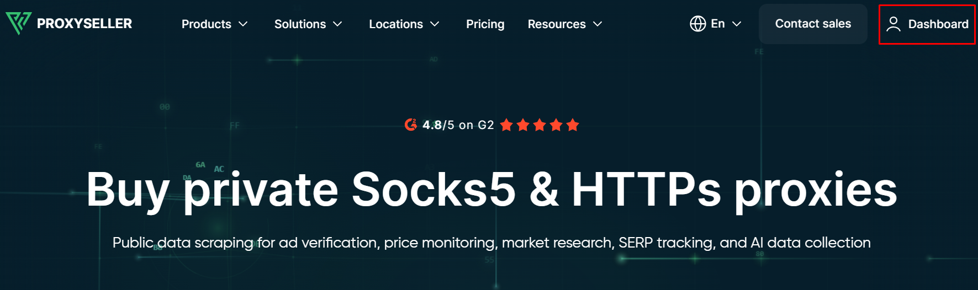Click the third orange rating star
The width and height of the screenshot is (978, 290).
tap(540, 125)
